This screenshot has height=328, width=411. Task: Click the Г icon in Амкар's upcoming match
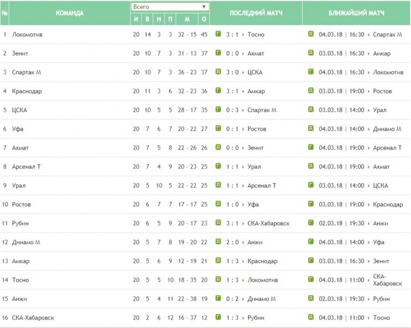311,261
